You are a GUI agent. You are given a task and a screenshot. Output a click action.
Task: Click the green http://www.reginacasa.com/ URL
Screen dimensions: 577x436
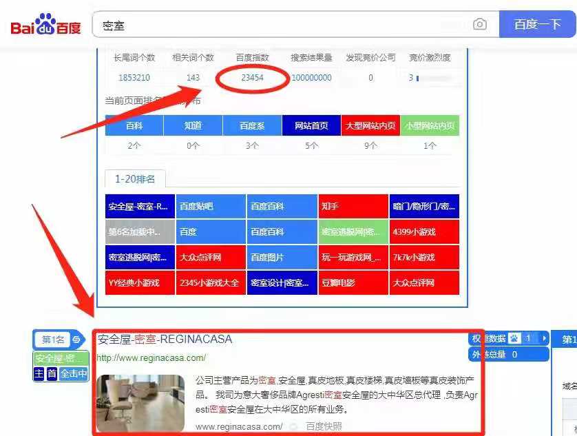coord(151,357)
